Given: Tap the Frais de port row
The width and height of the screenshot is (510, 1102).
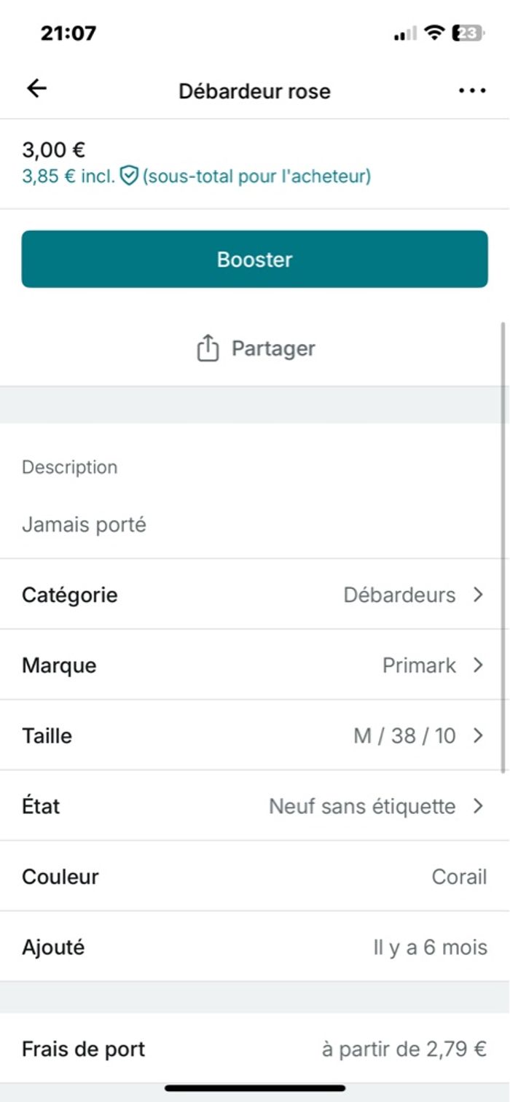Looking at the screenshot, I should tap(254, 1049).
